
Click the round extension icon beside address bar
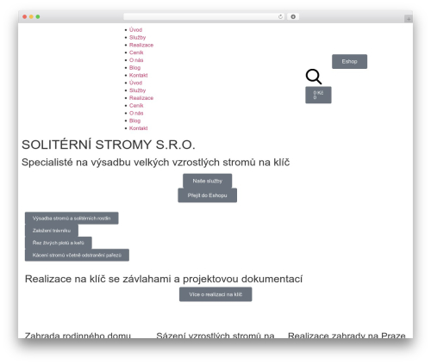point(293,17)
